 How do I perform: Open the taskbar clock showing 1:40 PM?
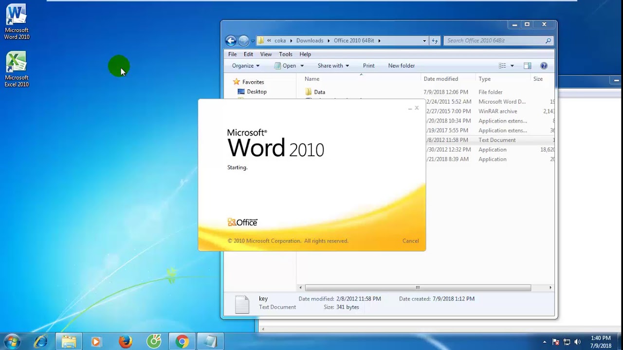[x=601, y=342]
